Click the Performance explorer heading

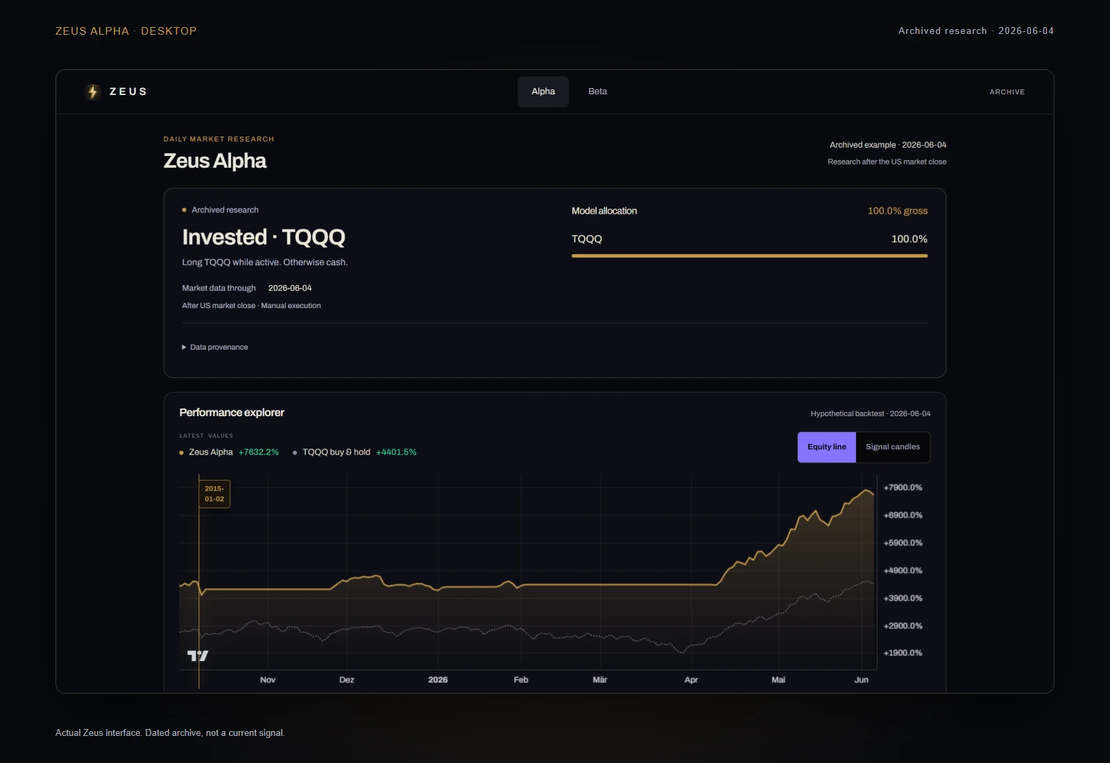[x=232, y=413]
